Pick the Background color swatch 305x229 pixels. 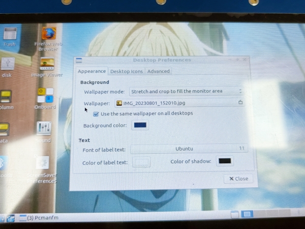click(140, 125)
